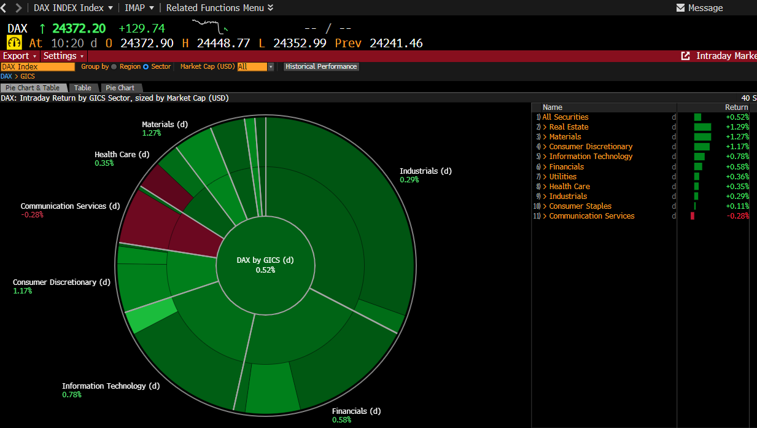
Task: Click the green up arrow next to DAX
Action: [x=42, y=29]
